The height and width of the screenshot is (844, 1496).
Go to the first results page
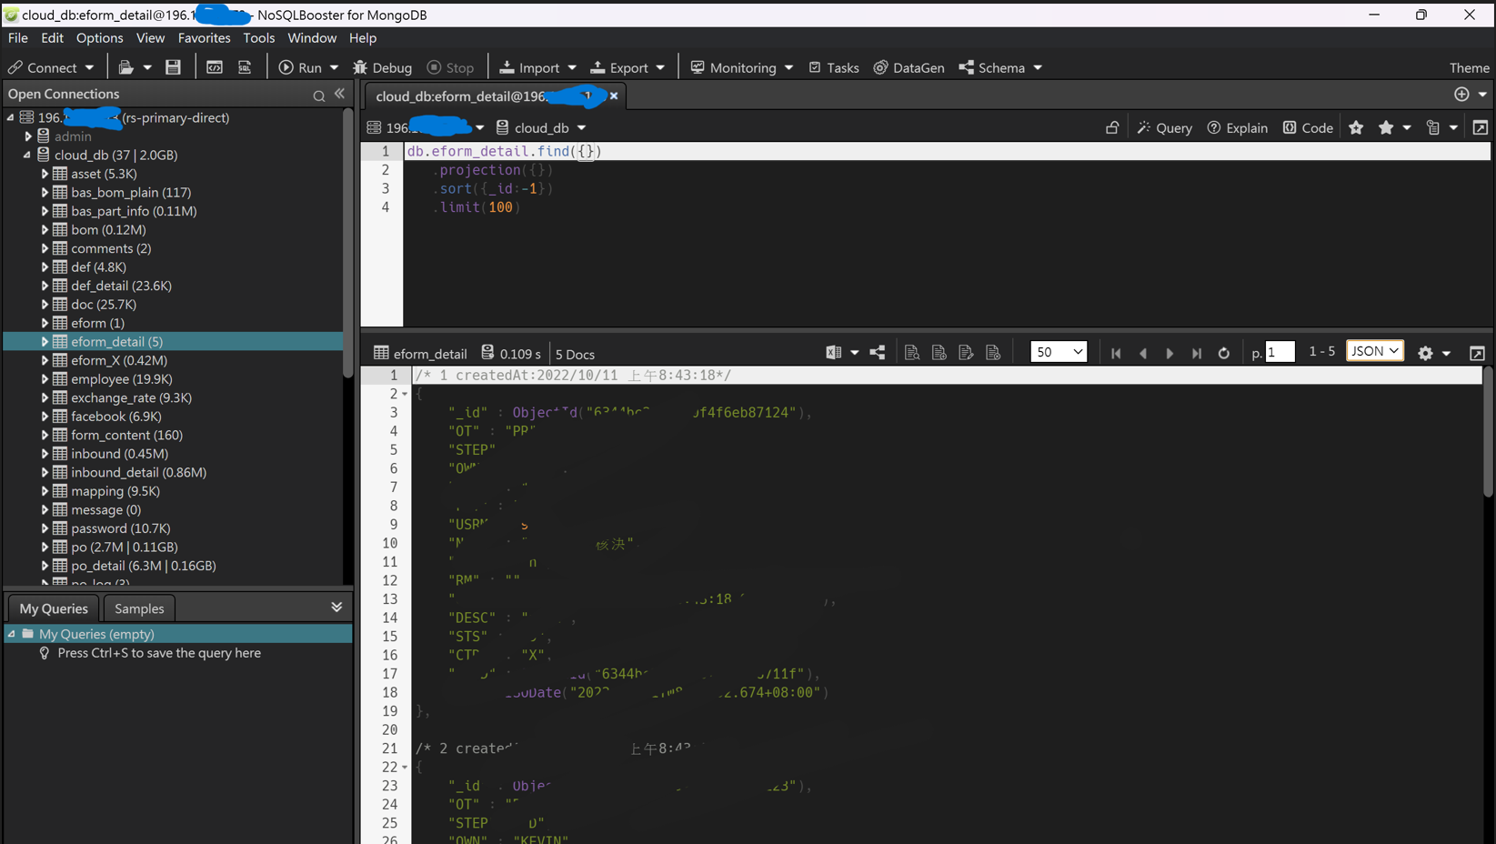[1116, 354]
